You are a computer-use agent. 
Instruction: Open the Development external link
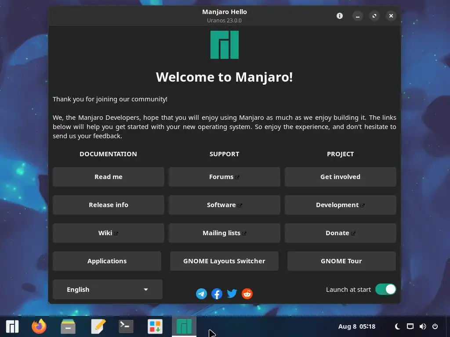(x=341, y=205)
